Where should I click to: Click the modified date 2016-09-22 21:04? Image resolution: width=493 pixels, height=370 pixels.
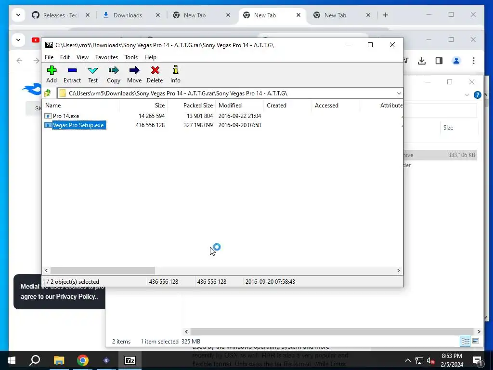pyautogui.click(x=240, y=116)
